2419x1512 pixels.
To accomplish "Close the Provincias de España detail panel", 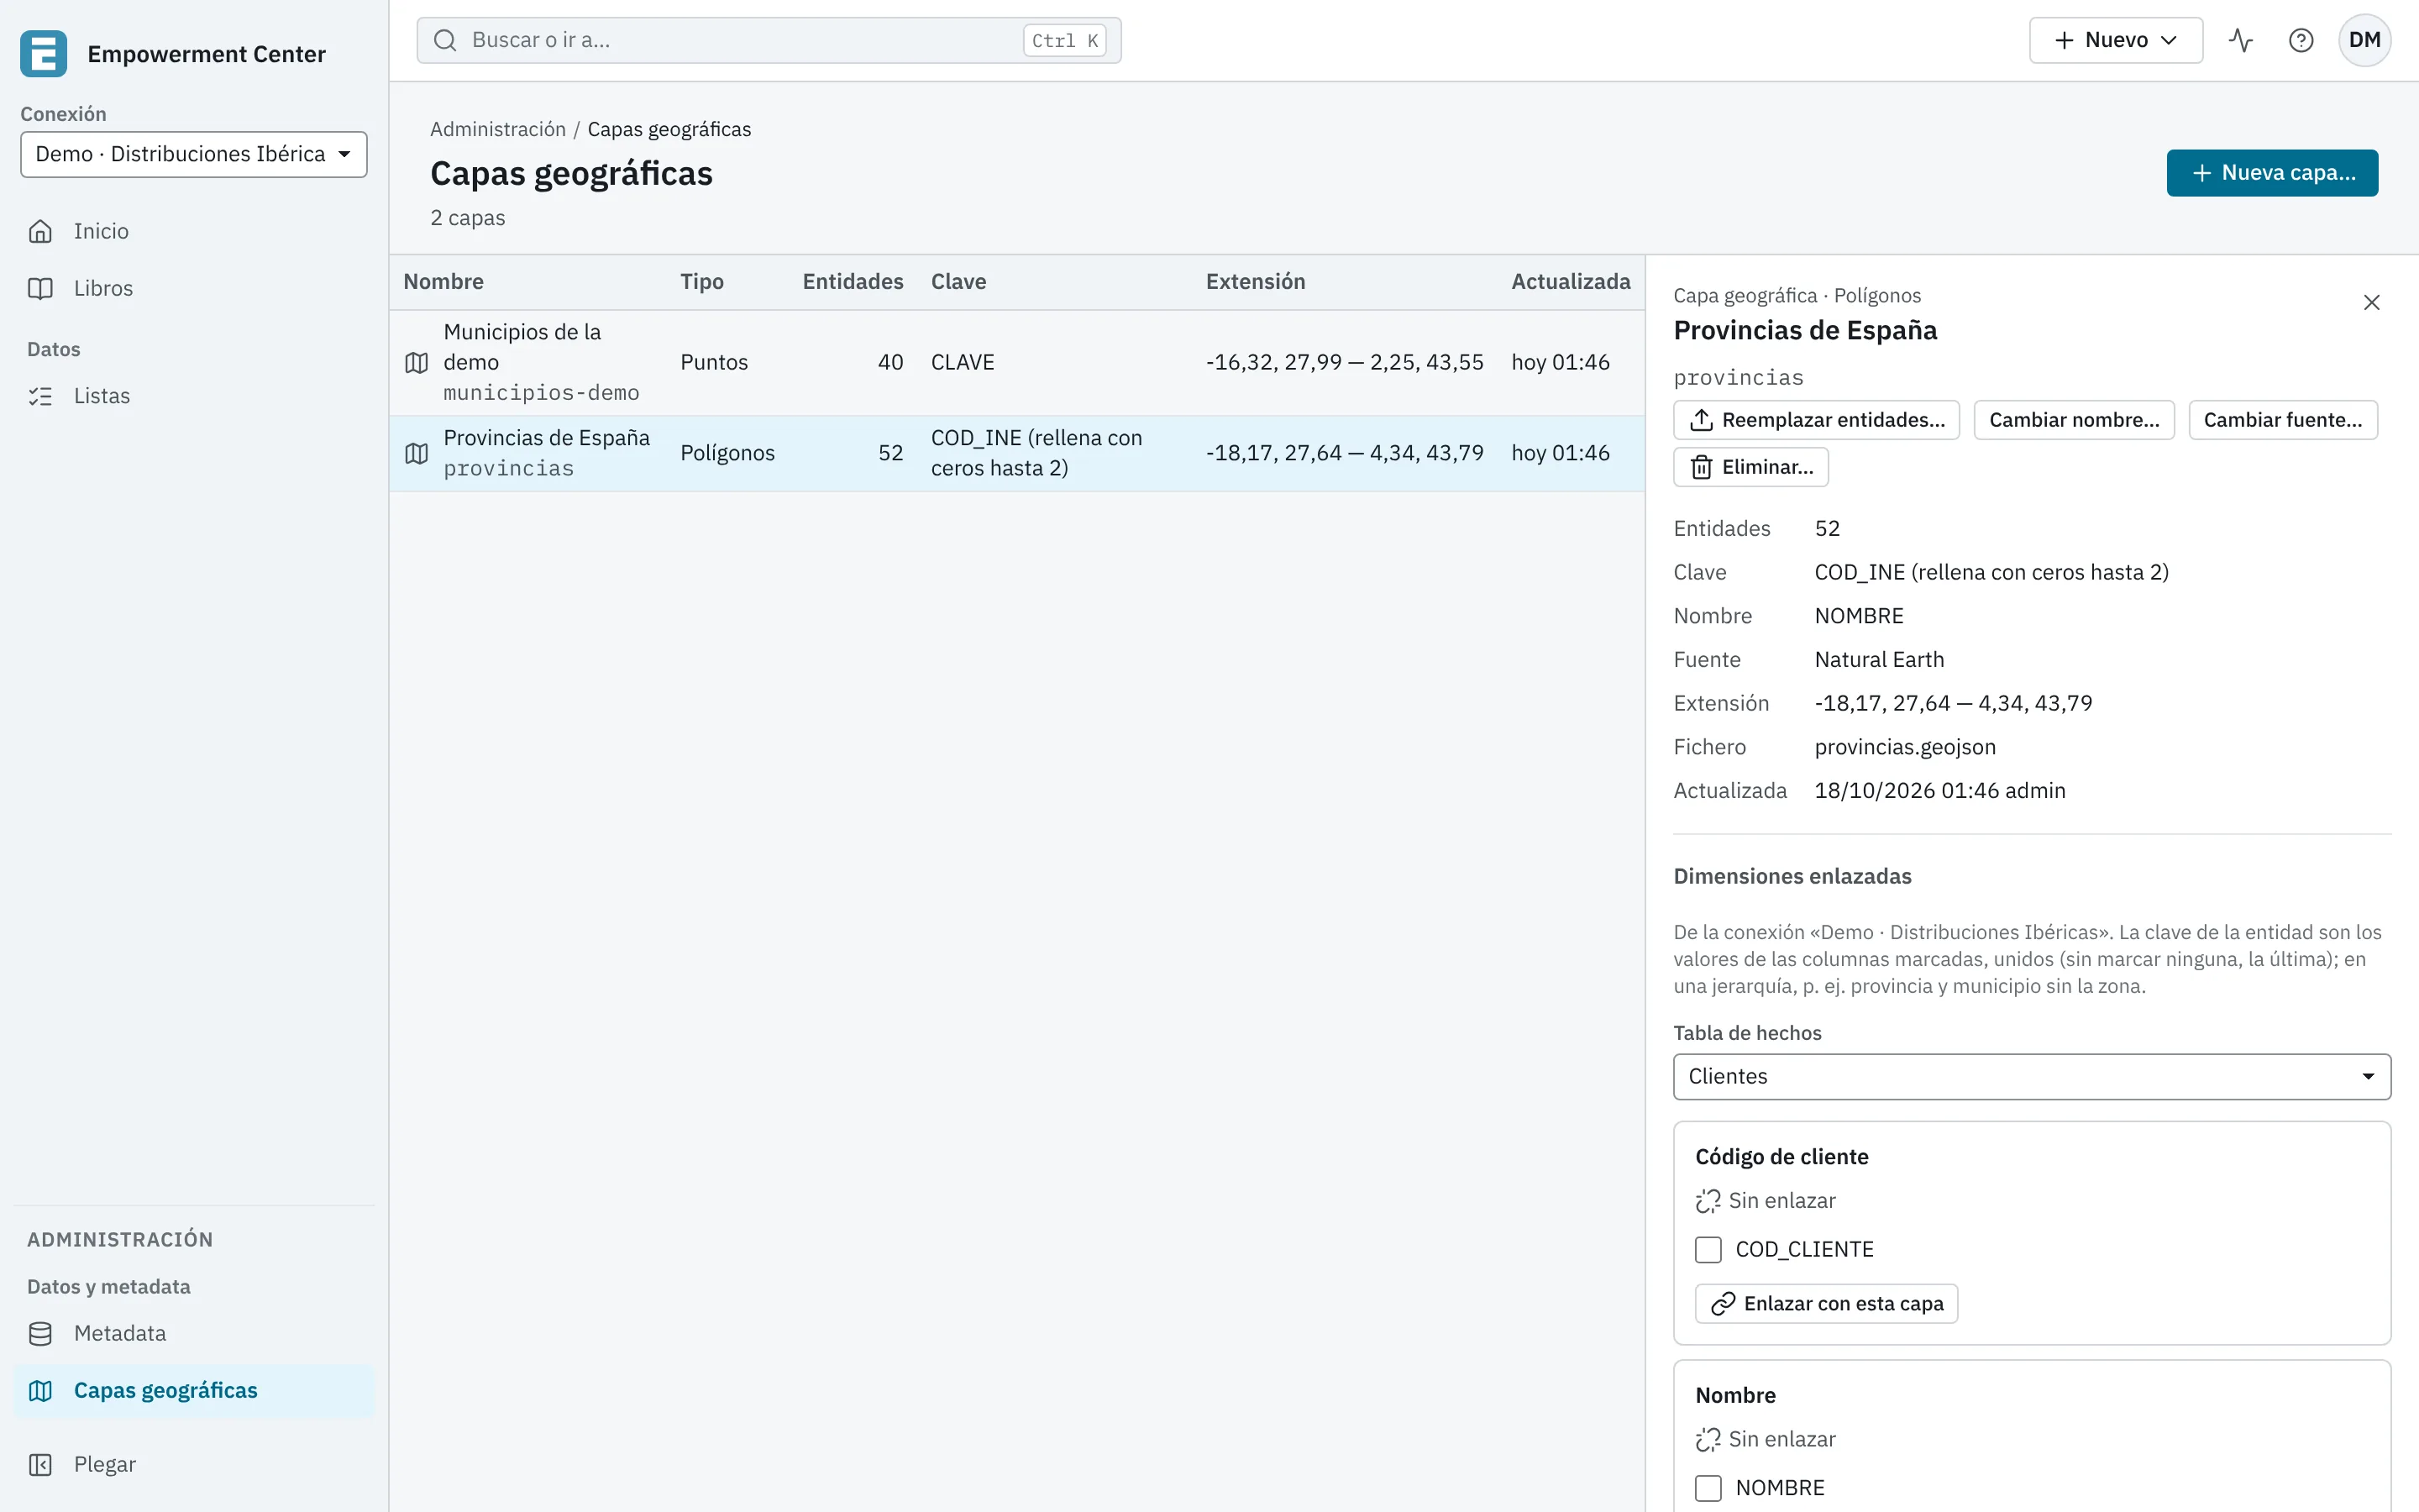I will click(x=2371, y=303).
